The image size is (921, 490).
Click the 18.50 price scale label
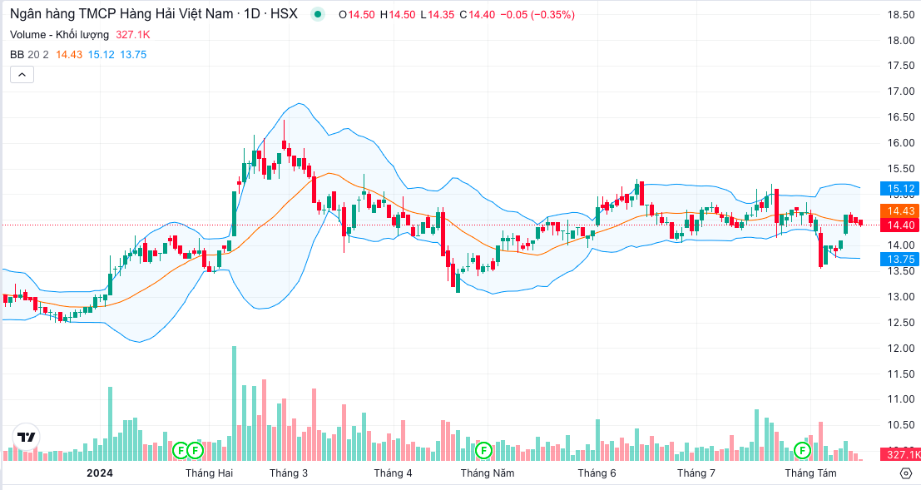point(900,15)
